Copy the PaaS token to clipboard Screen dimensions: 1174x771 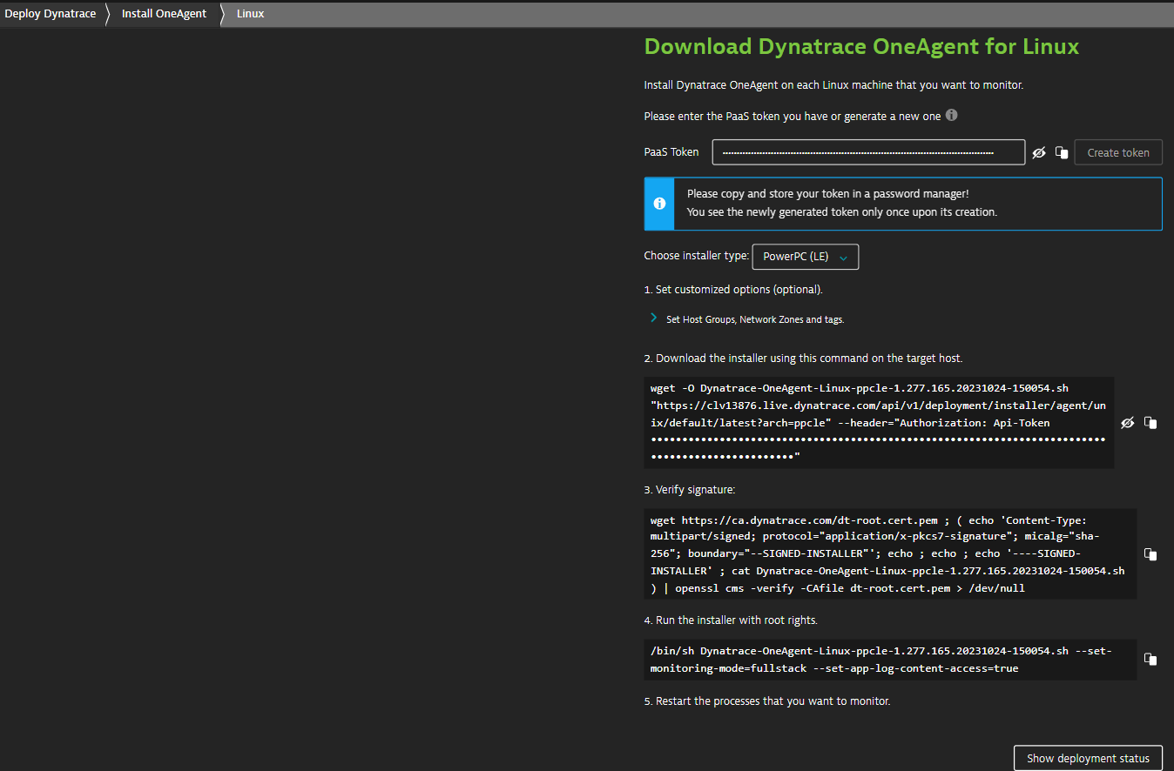1062,151
